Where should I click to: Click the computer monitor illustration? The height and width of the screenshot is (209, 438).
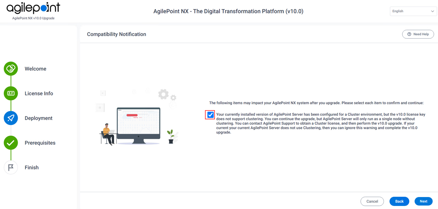point(139,125)
